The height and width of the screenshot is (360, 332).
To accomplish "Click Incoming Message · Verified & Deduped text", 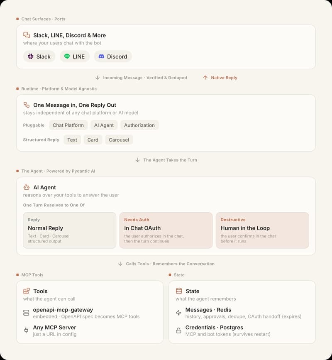I will pyautogui.click(x=145, y=78).
